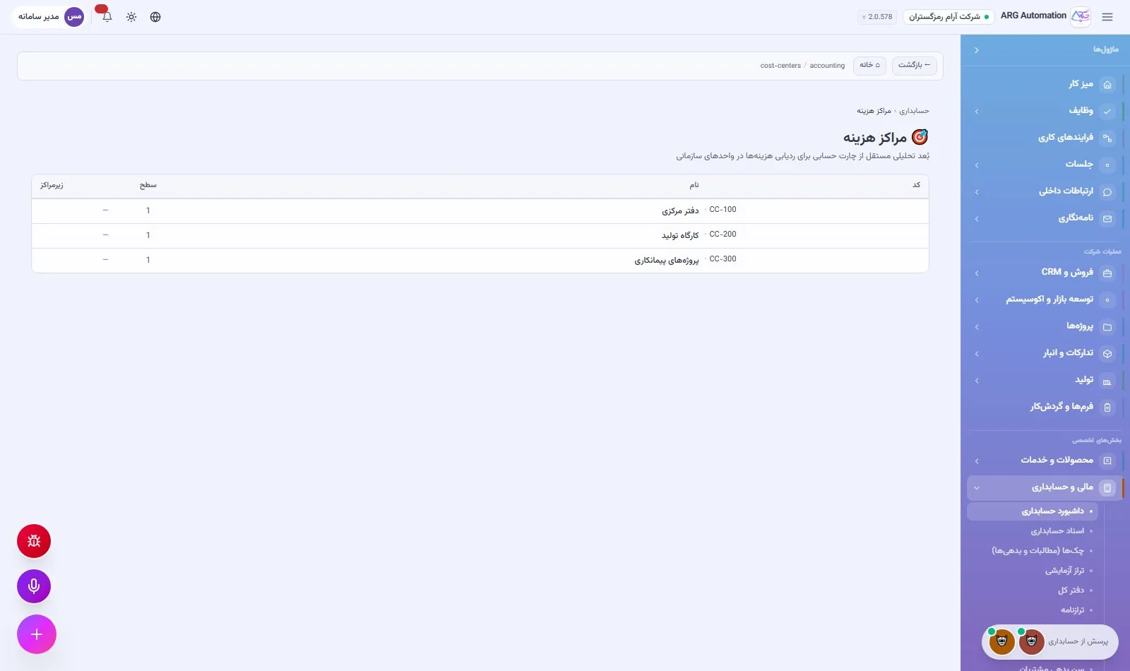Open the شرکت آرام رمزگستران company selector
1130x671 pixels.
[x=948, y=17]
